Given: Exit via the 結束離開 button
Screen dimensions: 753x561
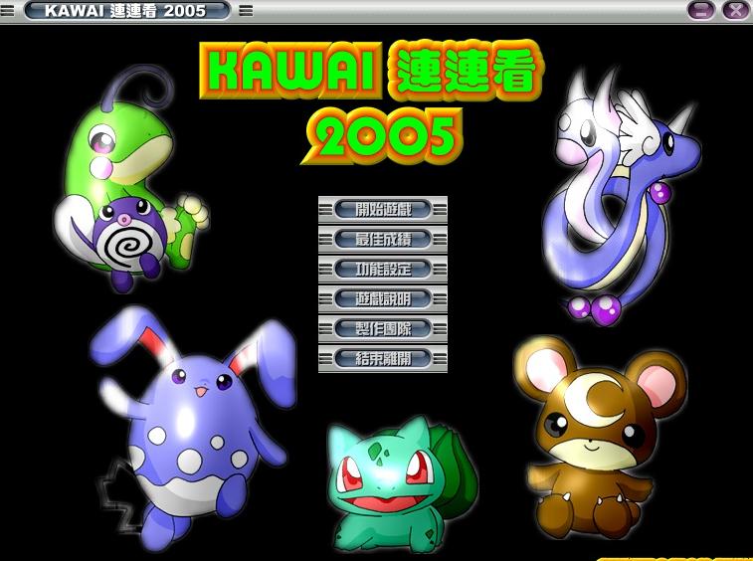Looking at the screenshot, I should [383, 358].
